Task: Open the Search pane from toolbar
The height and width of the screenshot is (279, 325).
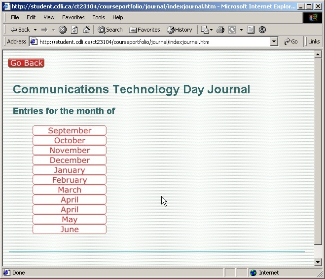Action: click(x=110, y=30)
